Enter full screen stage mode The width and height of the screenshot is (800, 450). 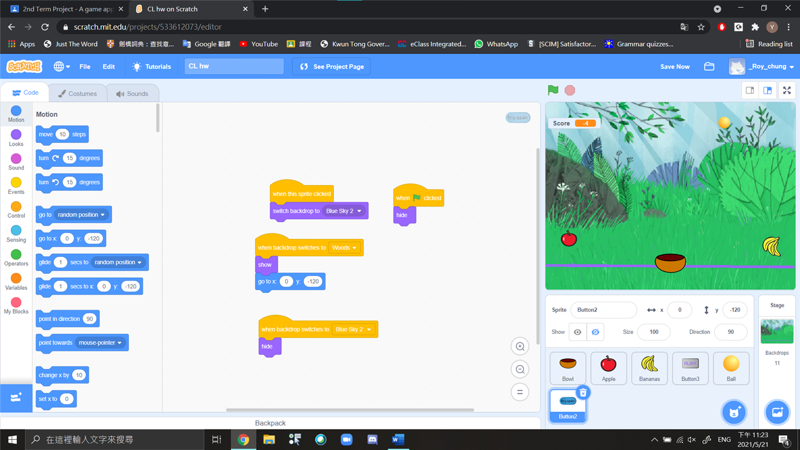pyautogui.click(x=787, y=91)
